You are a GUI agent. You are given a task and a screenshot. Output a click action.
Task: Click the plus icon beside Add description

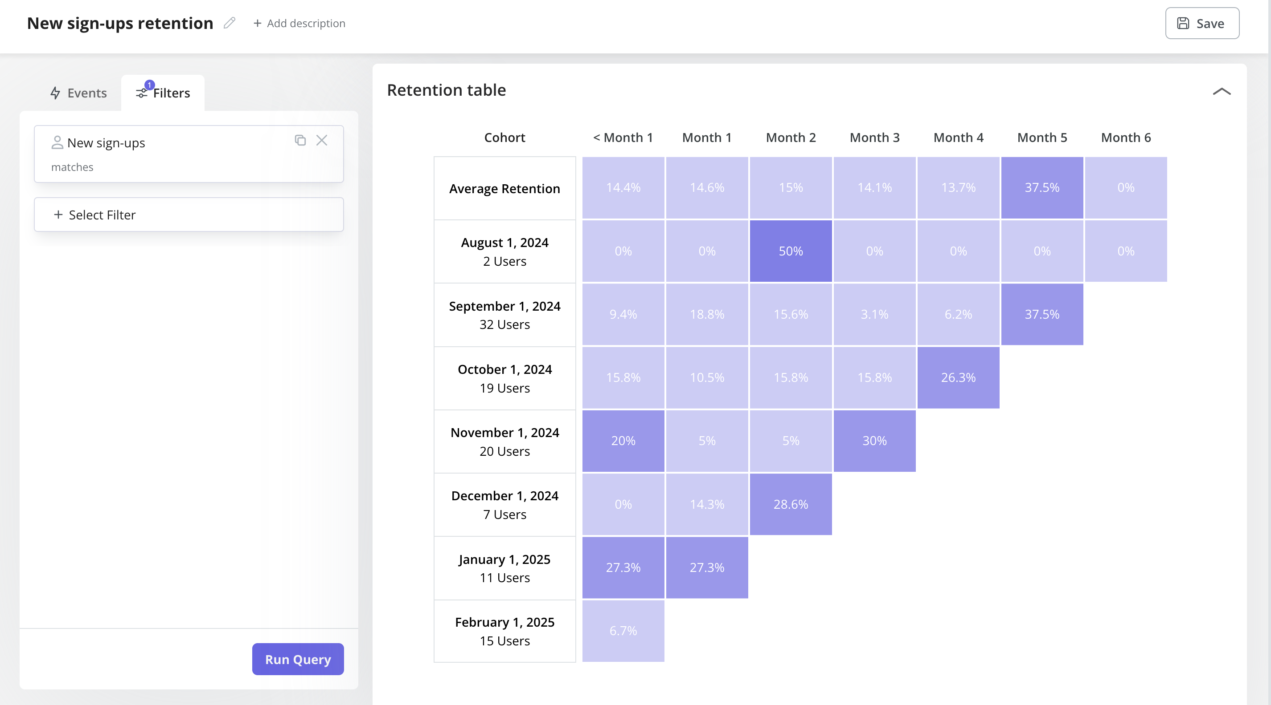click(x=258, y=23)
